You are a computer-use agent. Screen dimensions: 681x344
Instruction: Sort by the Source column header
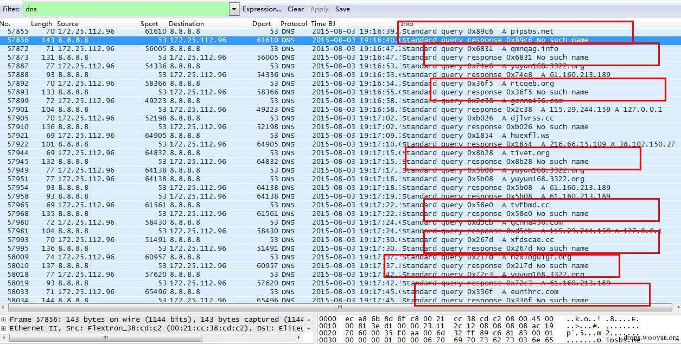(68, 24)
